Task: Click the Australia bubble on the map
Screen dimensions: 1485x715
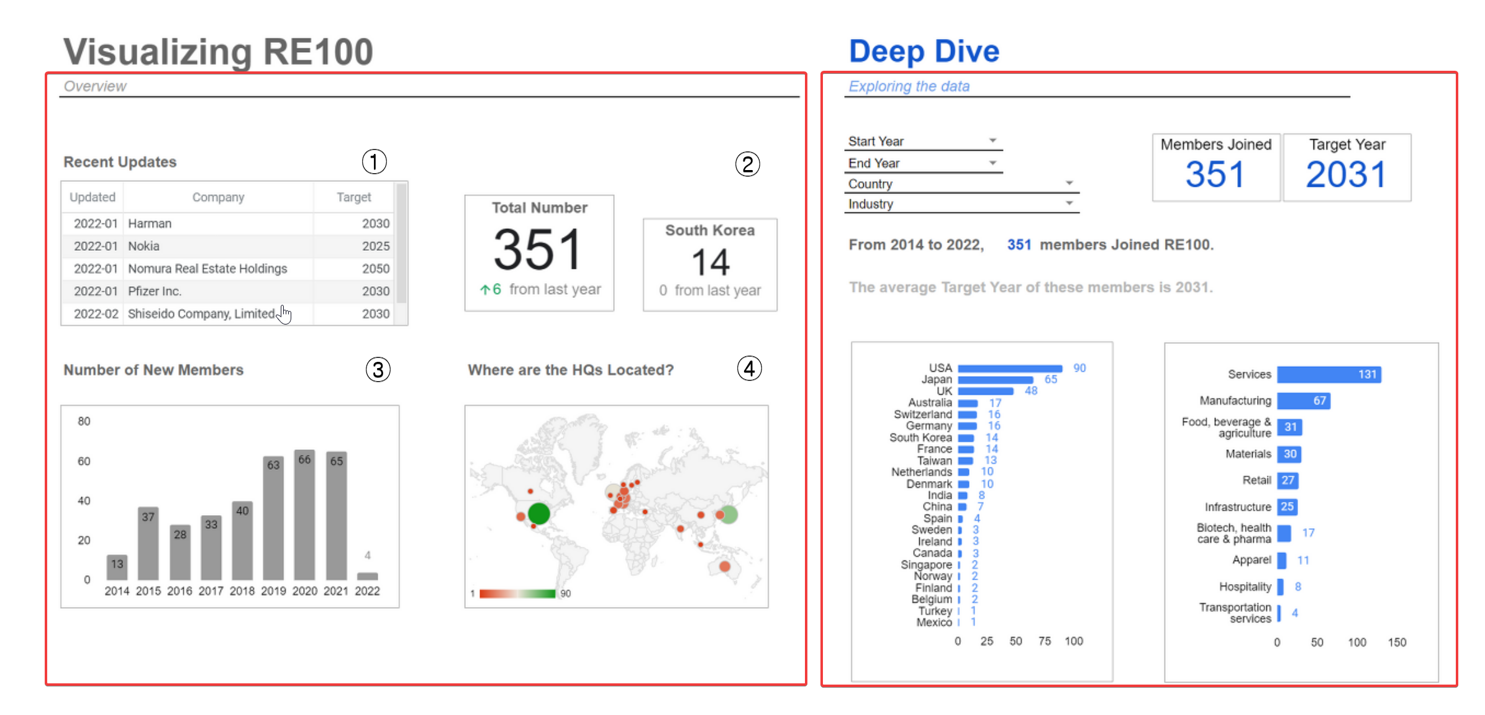Action: point(724,566)
